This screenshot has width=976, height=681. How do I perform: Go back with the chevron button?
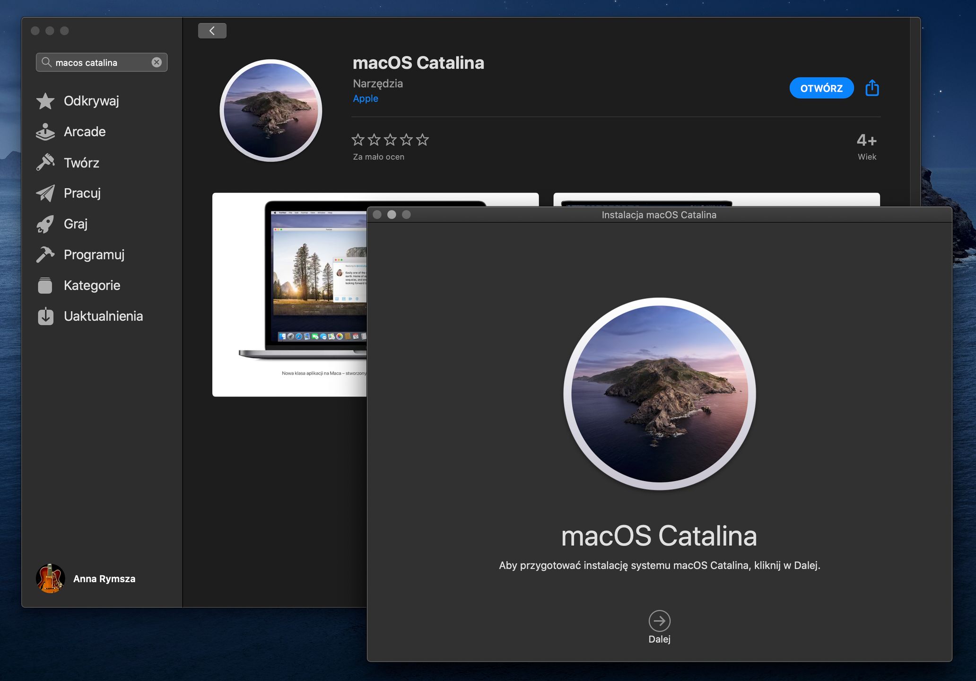(x=212, y=31)
